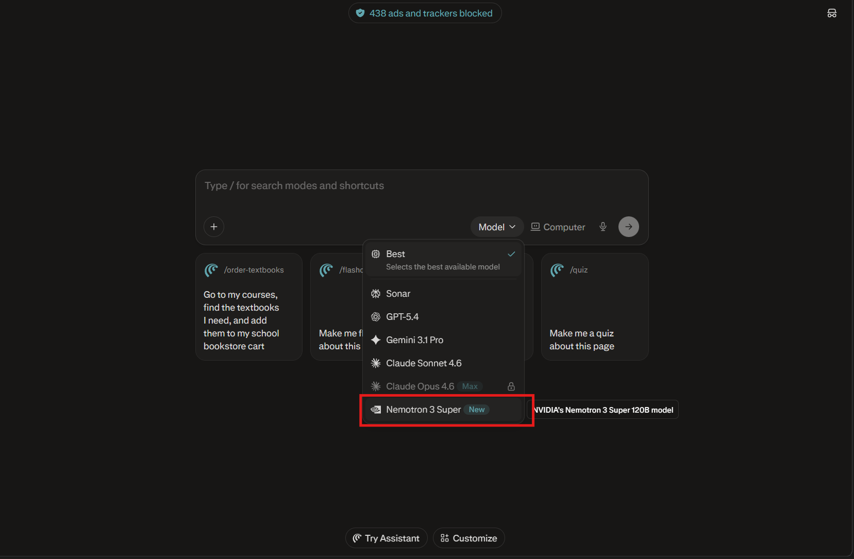This screenshot has height=559, width=854.
Task: Click the New badge on Nemotron
Action: coord(477,410)
